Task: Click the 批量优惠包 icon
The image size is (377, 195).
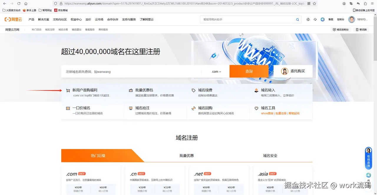Action: (x=131, y=90)
